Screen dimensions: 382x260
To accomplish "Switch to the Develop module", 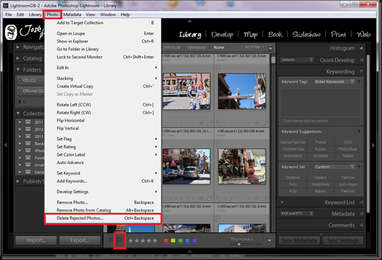I will tap(222, 35).
